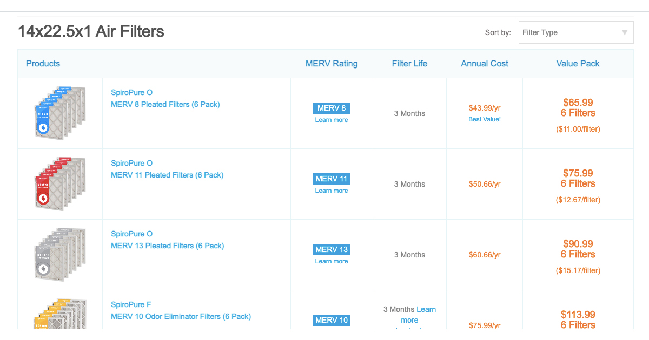Click 3 Months in the MERV 13 row
Image resolution: width=649 pixels, height=340 pixels.
point(409,255)
